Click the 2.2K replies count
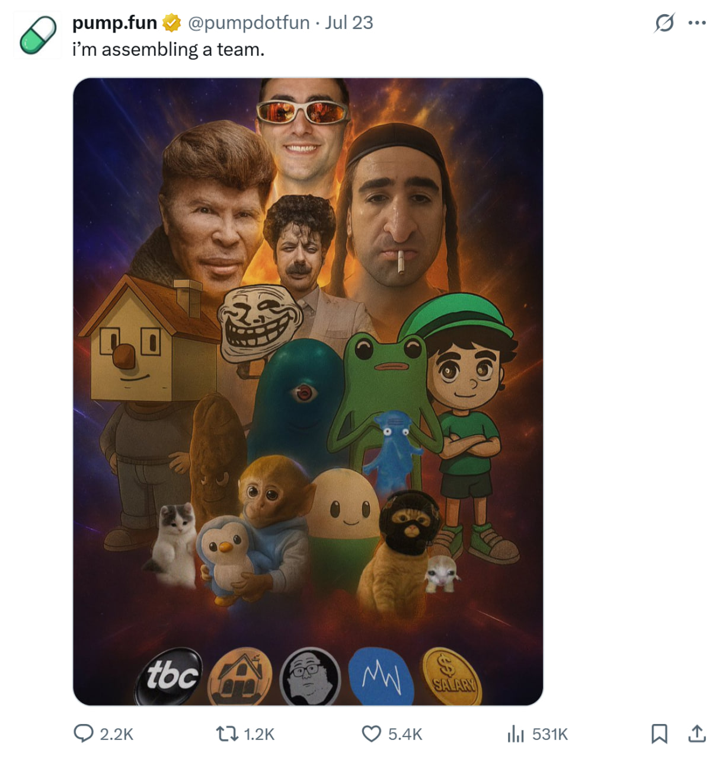Image resolution: width=719 pixels, height=759 pixels. tap(117, 735)
